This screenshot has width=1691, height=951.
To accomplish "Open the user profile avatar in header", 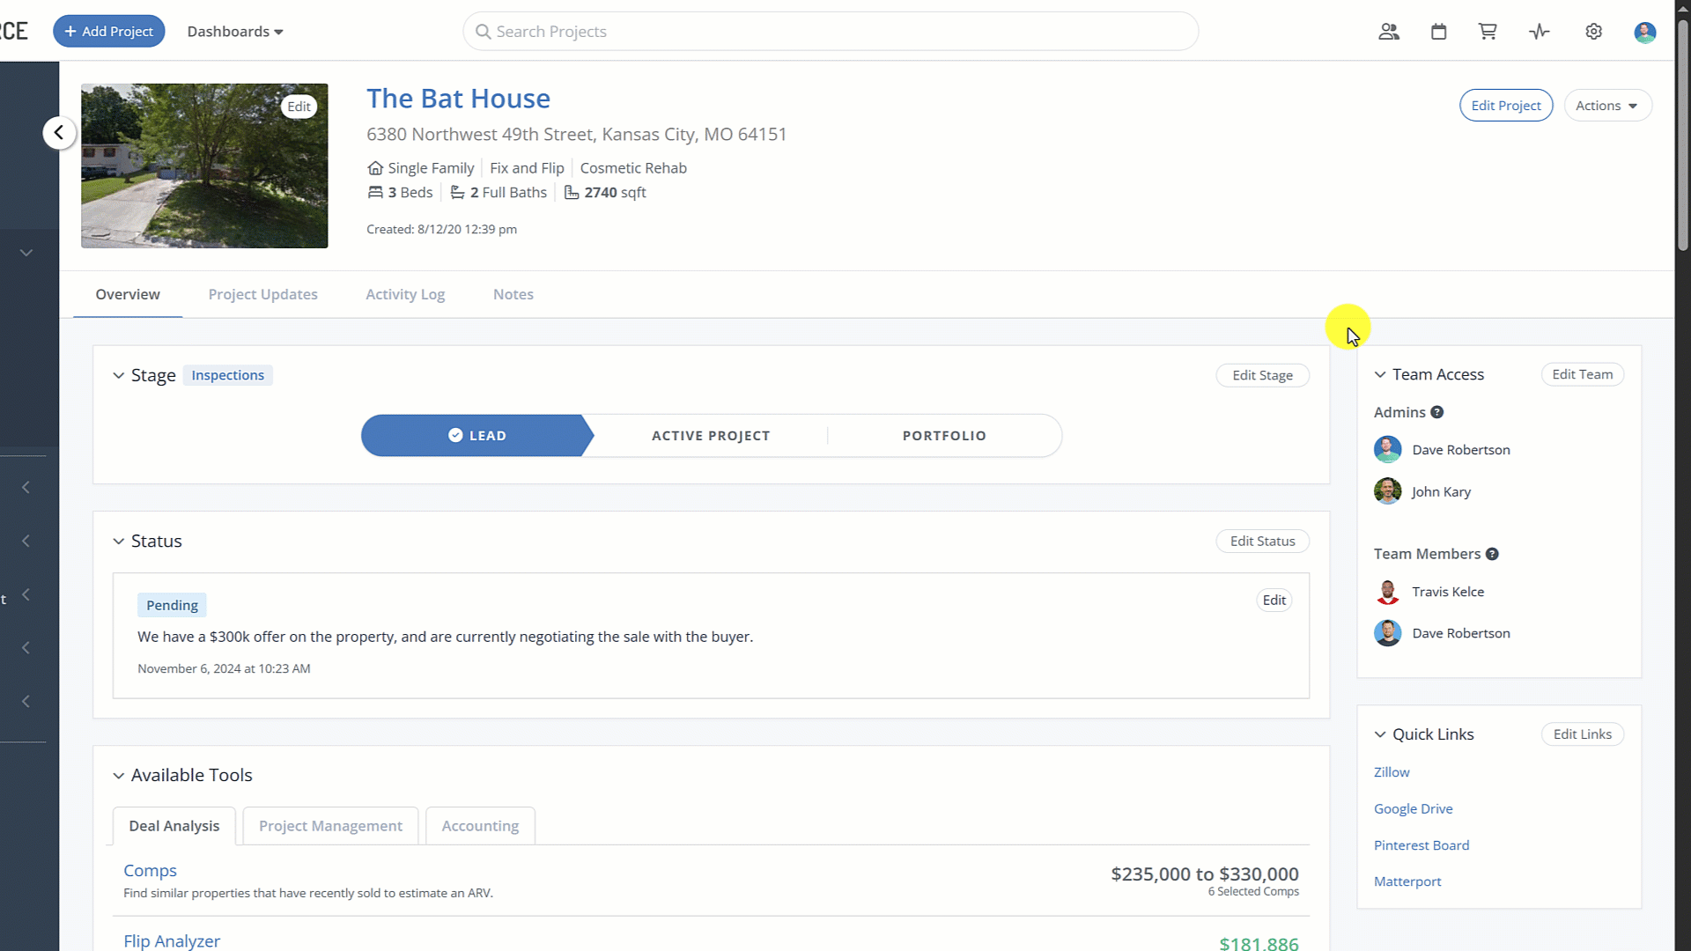I will pyautogui.click(x=1644, y=33).
